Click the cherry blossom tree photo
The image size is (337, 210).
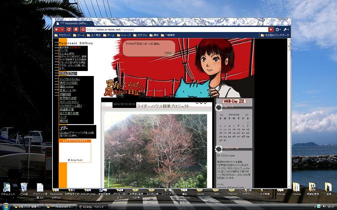(x=155, y=151)
